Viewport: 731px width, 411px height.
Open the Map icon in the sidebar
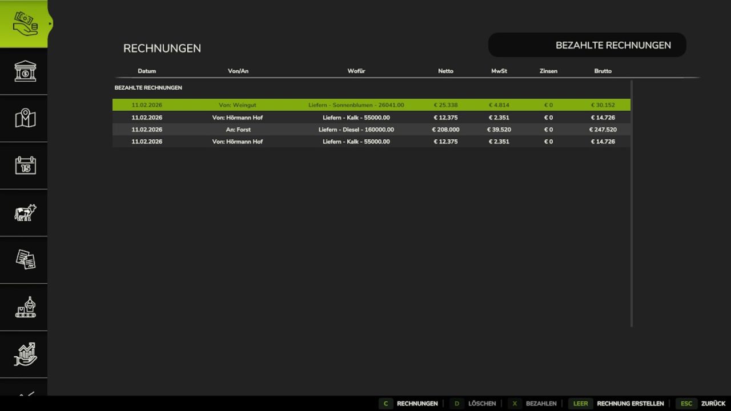pyautogui.click(x=23, y=118)
